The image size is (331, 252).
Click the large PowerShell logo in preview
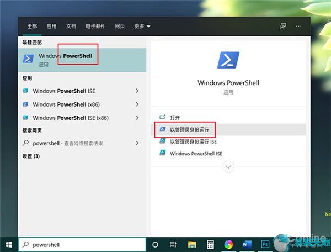pos(228,60)
